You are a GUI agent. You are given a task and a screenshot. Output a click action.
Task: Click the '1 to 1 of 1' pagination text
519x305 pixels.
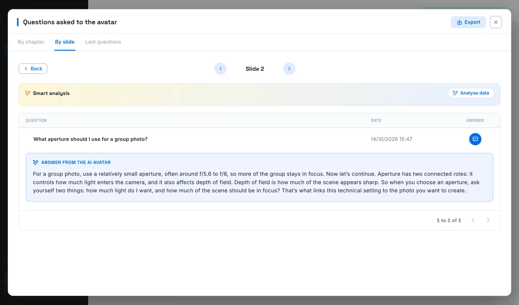(449, 220)
